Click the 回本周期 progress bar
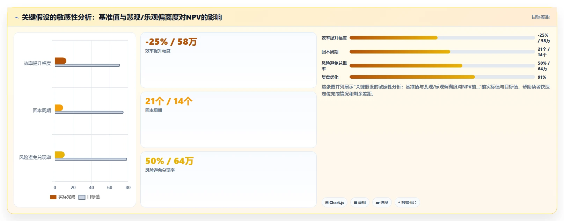The width and height of the screenshot is (564, 221). pyautogui.click(x=442, y=52)
